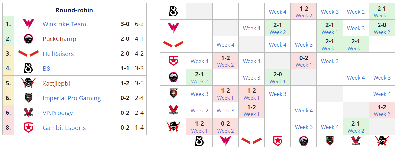Open Week 2 link under B8 row's 1-2 result
The width and height of the screenshot is (397, 149).
[304, 15]
